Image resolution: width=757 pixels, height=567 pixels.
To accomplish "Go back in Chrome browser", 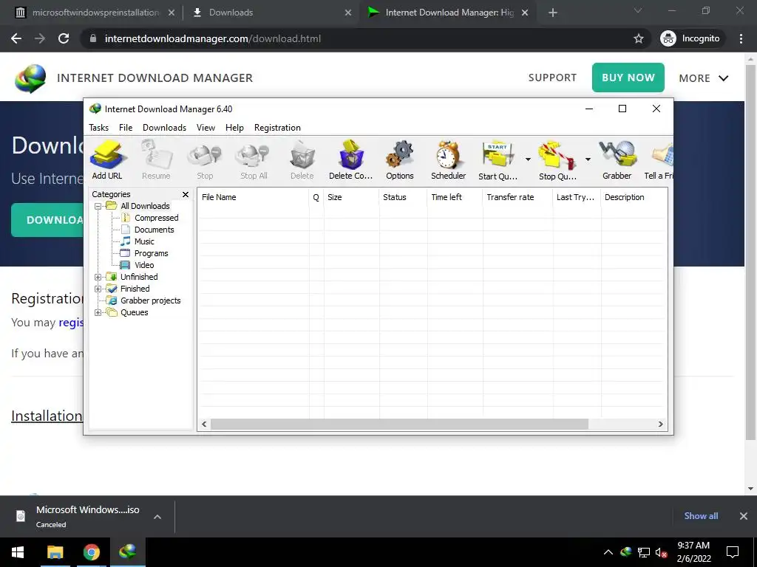I will click(x=16, y=38).
